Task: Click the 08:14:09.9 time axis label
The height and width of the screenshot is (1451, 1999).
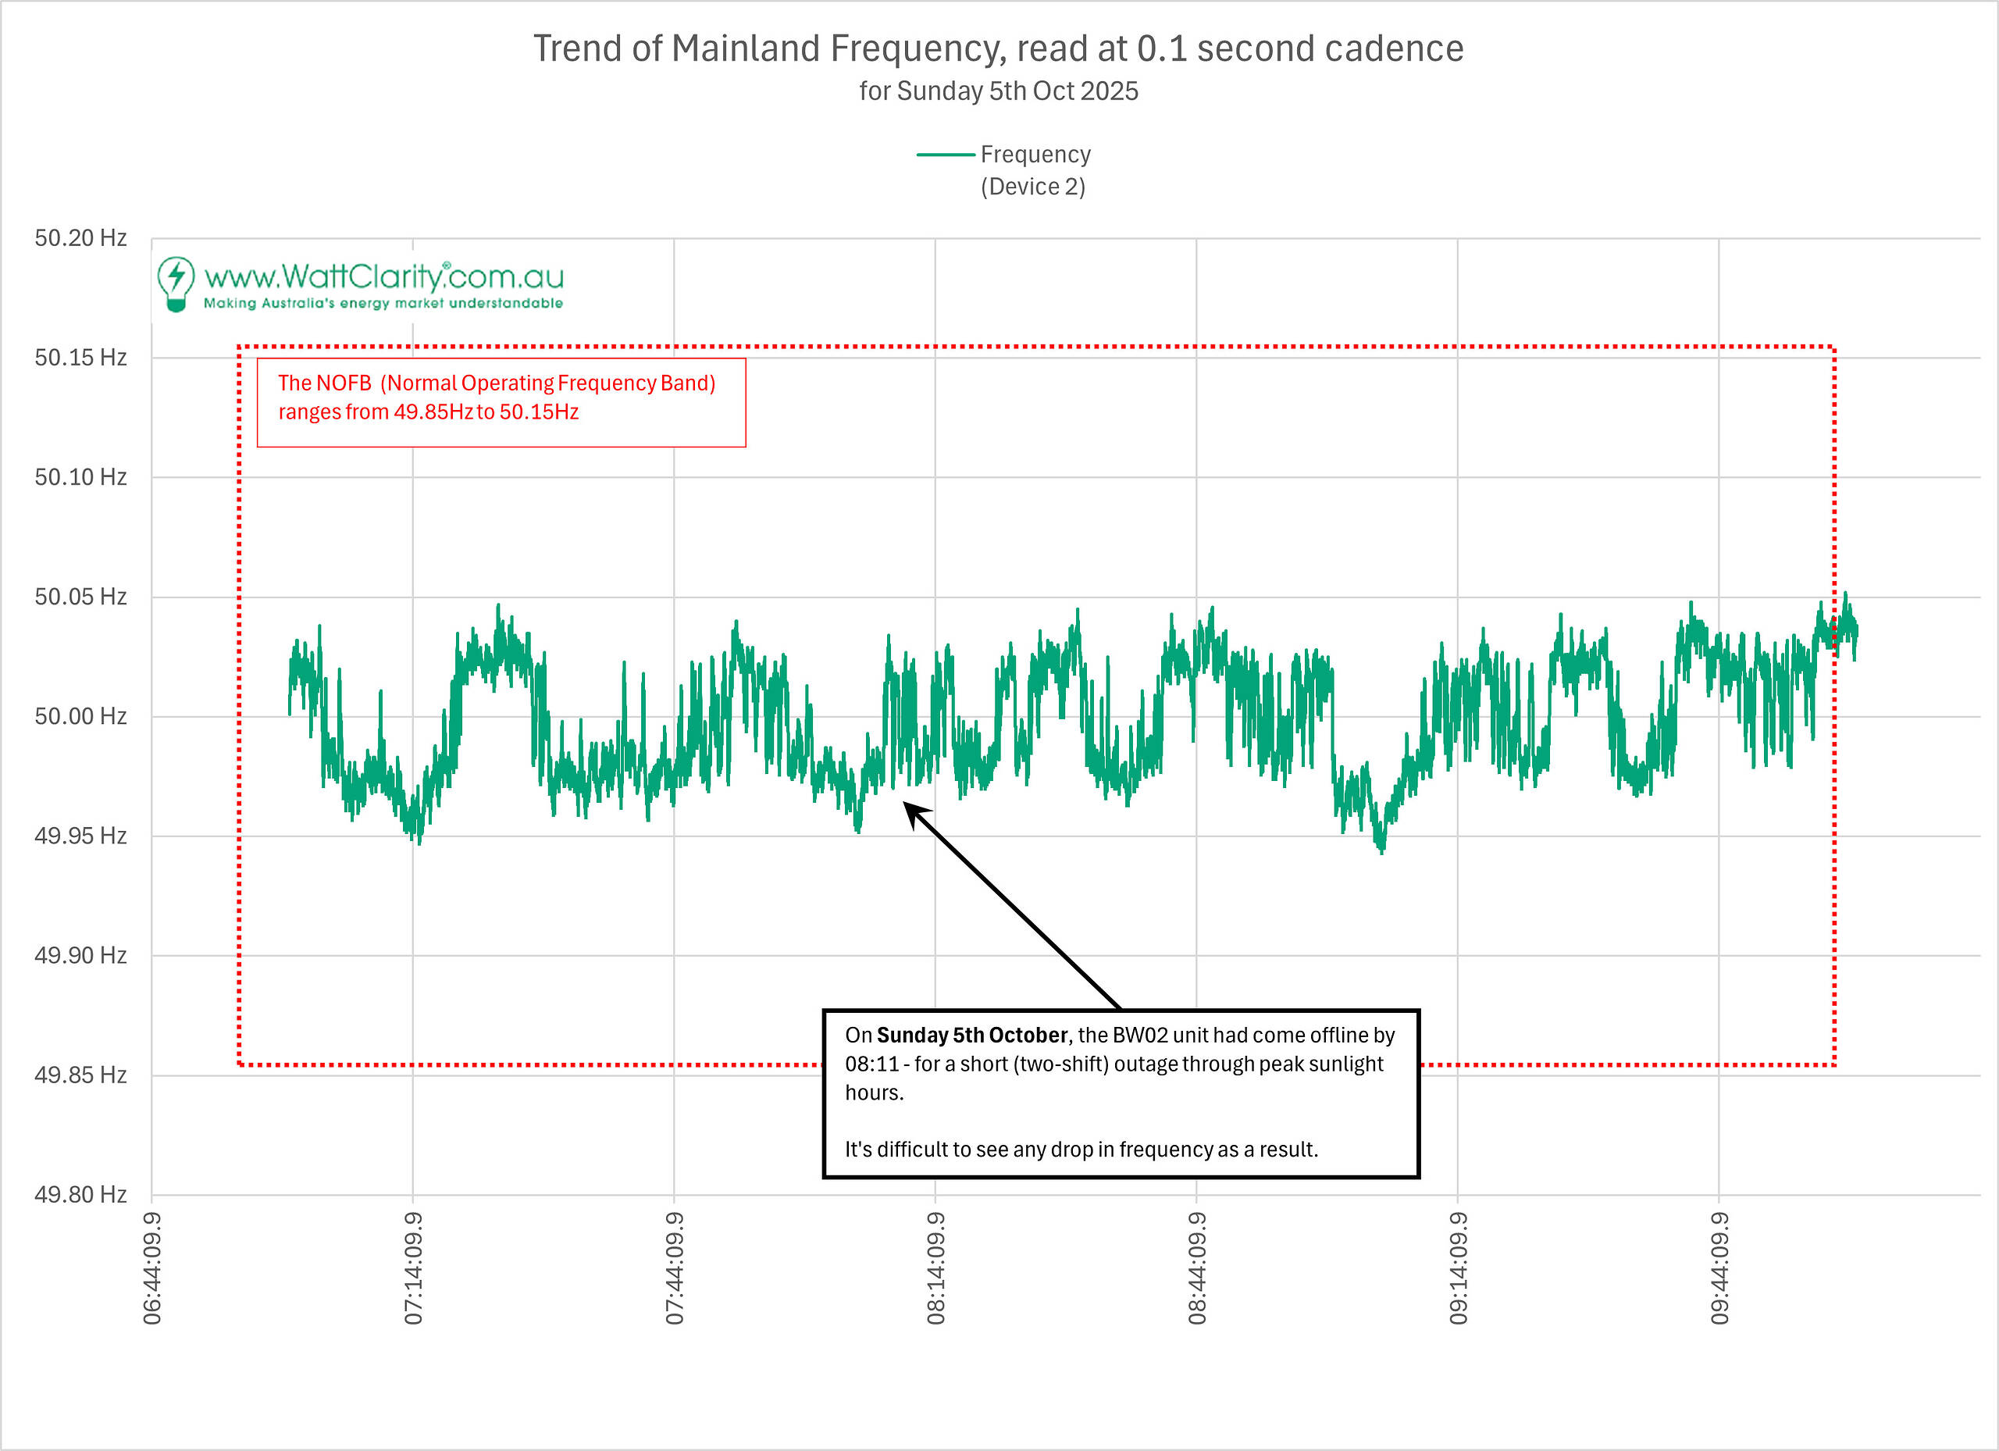Action: click(935, 1267)
